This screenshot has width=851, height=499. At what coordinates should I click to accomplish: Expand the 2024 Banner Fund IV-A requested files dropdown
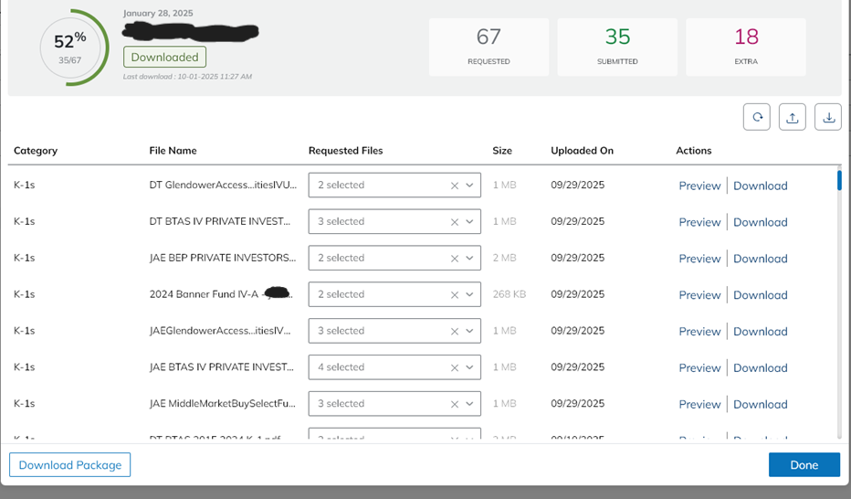469,294
